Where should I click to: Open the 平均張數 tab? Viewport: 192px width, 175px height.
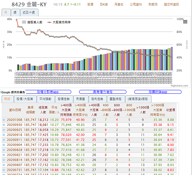click(45, 99)
